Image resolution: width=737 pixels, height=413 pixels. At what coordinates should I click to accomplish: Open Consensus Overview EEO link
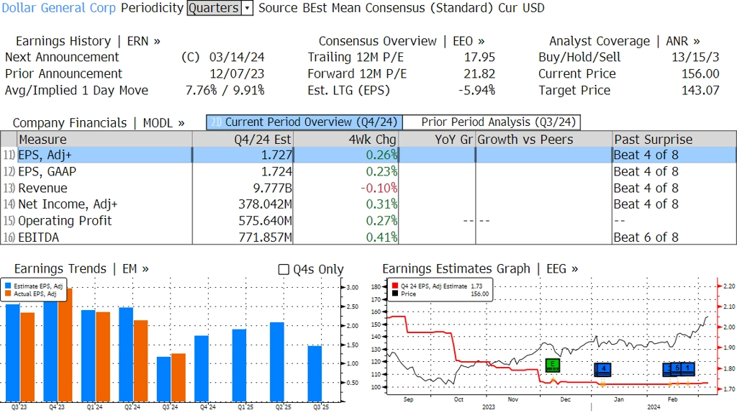click(x=402, y=41)
